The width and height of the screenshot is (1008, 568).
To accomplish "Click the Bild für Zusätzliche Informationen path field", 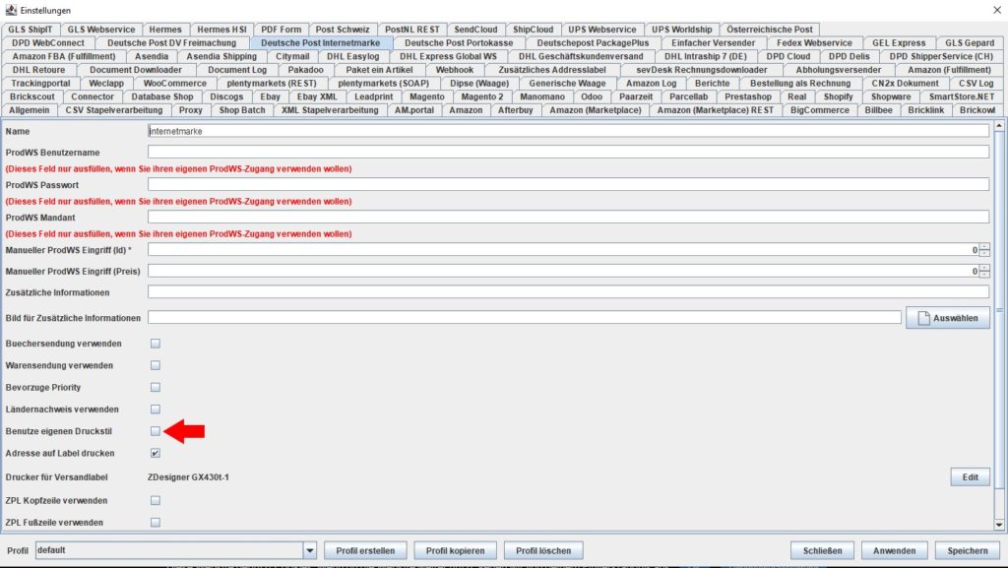I will pyautogui.click(x=525, y=318).
